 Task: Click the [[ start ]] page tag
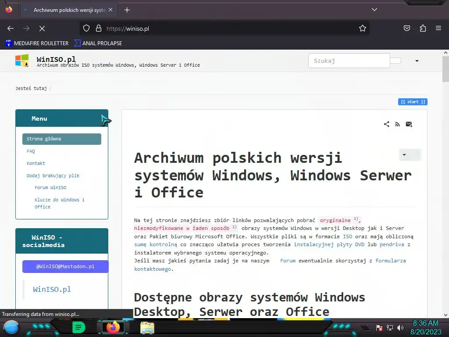pyautogui.click(x=413, y=102)
